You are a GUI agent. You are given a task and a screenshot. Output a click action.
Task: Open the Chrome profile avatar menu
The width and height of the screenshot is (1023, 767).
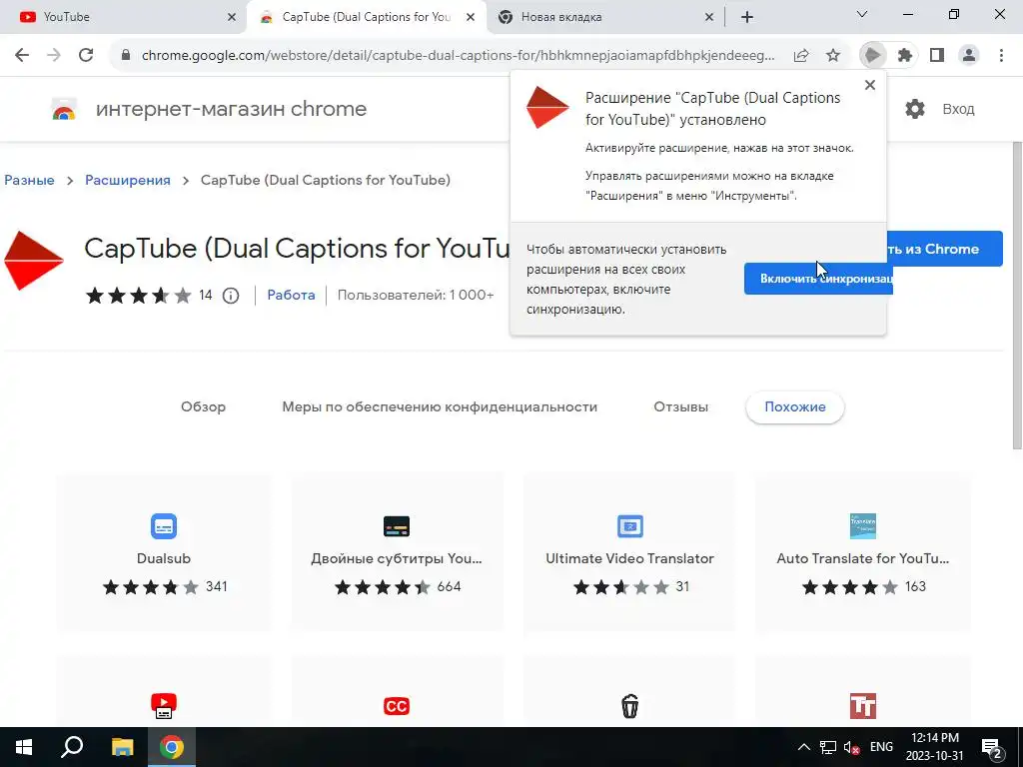click(969, 56)
